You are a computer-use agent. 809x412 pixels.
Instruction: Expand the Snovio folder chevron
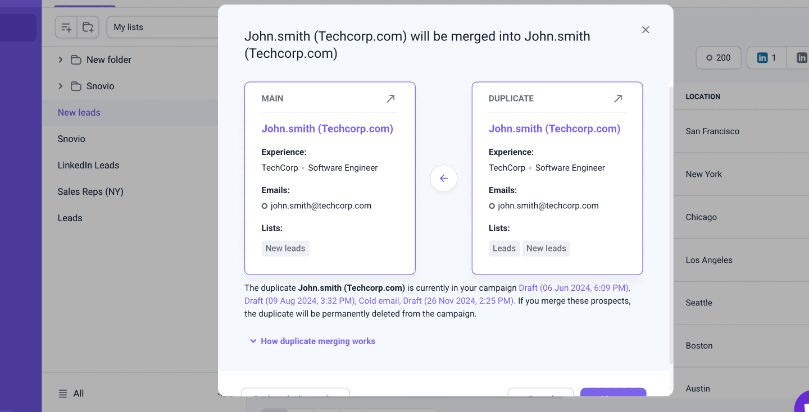(61, 86)
